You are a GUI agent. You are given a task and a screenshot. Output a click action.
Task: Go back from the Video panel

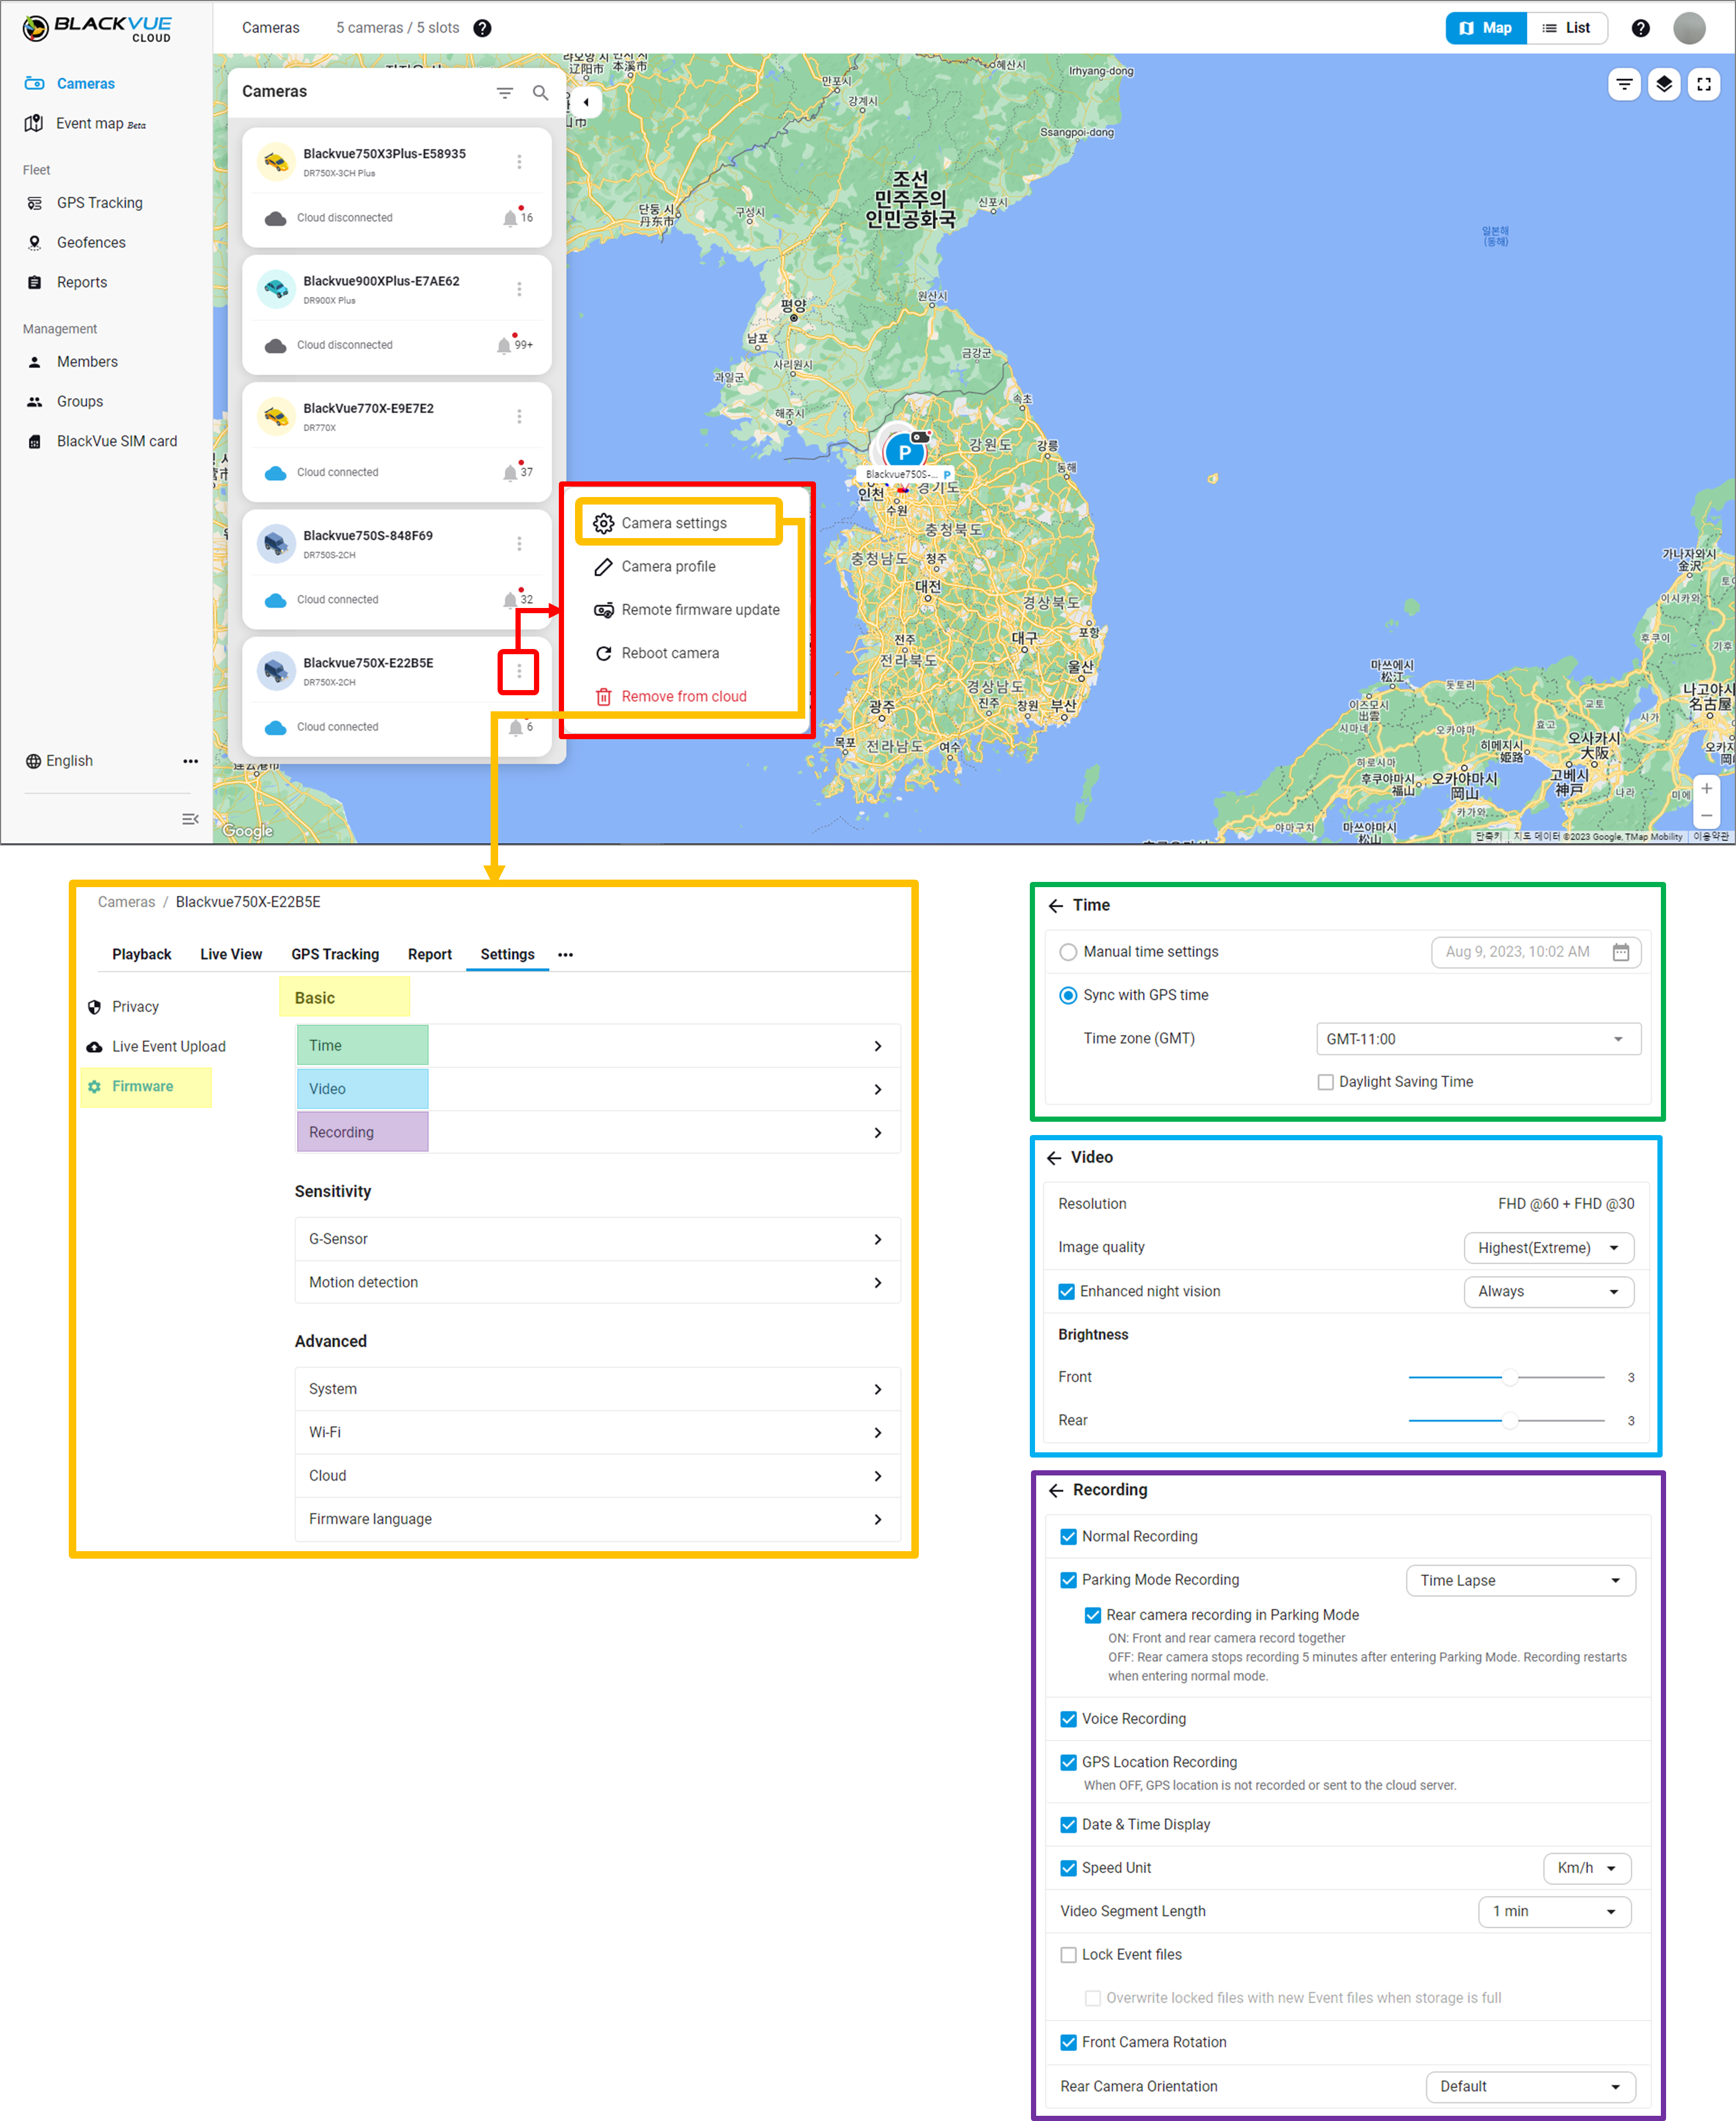[x=1054, y=1158]
